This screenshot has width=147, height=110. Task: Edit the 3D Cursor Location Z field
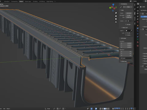pos(126,47)
